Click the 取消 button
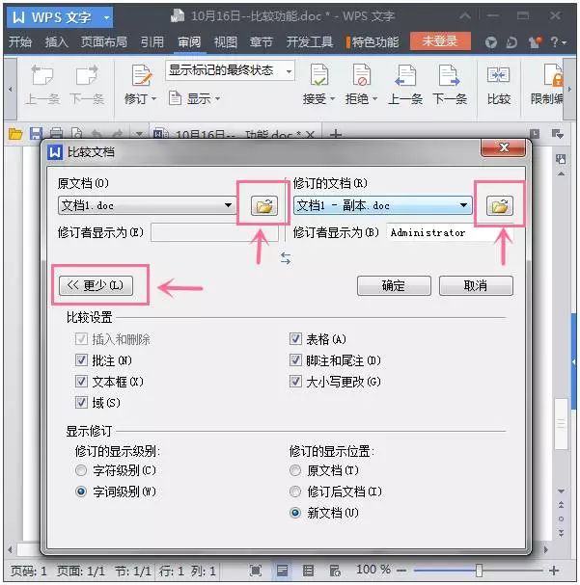580x585 pixels. click(476, 286)
